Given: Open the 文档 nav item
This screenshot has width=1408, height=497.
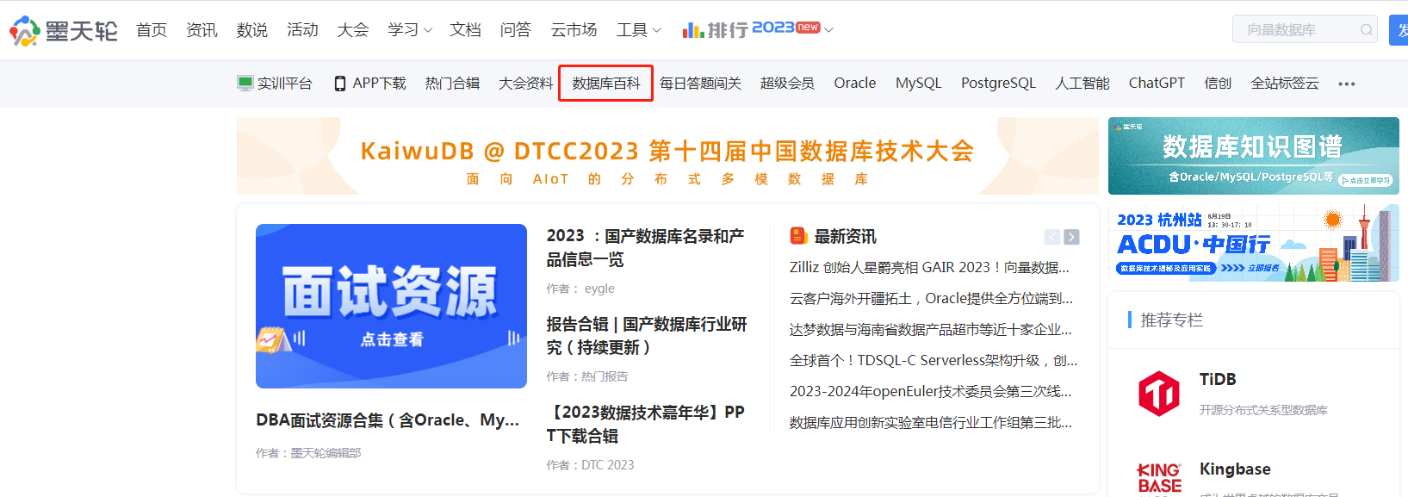Looking at the screenshot, I should [465, 30].
